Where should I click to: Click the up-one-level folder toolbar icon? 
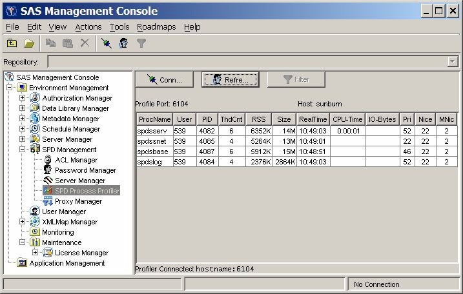(x=12, y=43)
